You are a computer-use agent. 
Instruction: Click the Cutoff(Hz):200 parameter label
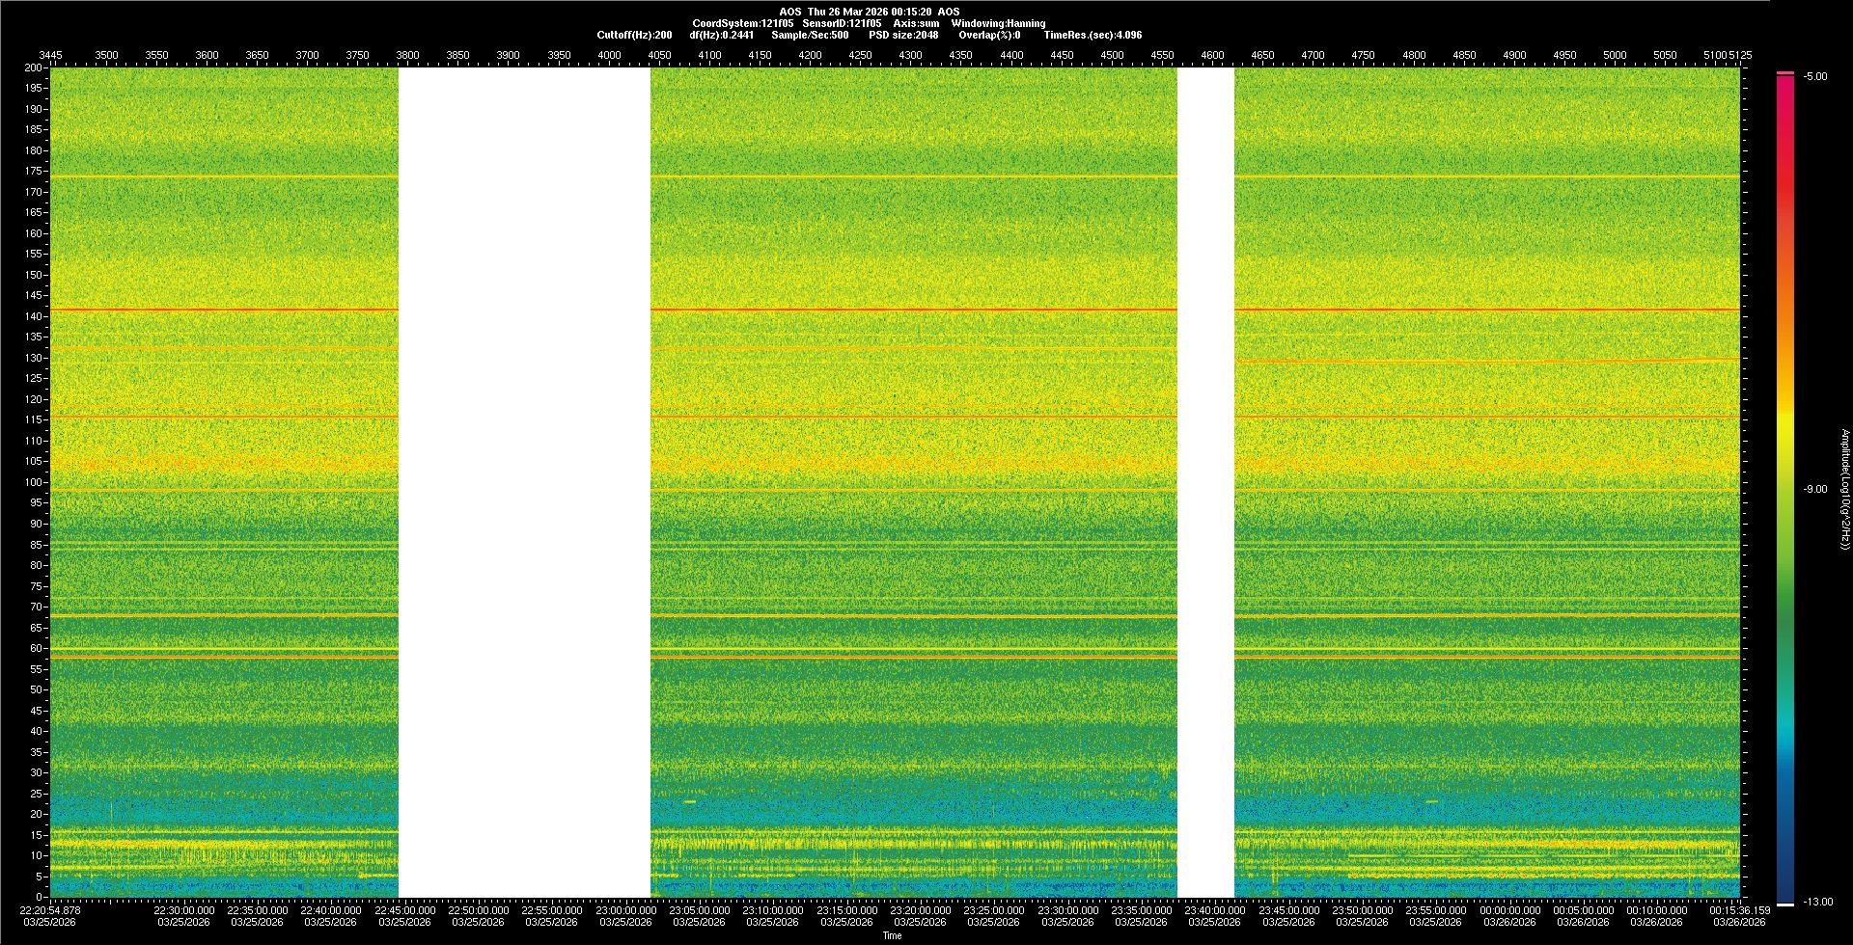click(634, 35)
